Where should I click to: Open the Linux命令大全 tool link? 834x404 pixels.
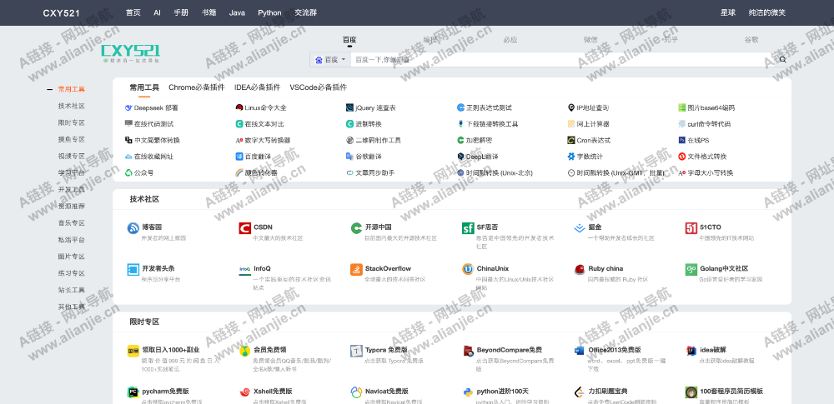pos(261,108)
